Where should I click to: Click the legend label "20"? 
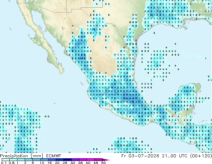coord(57,163)
